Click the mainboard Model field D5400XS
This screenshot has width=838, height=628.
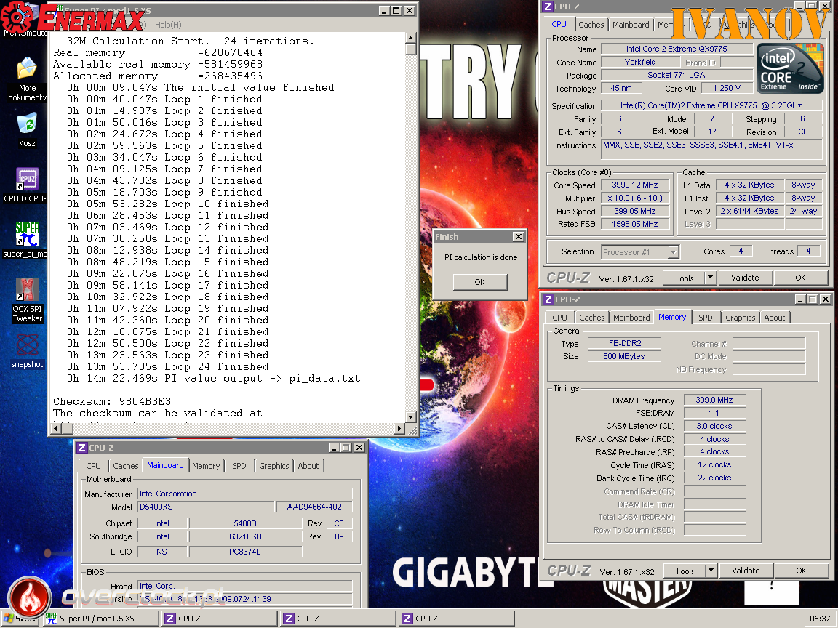click(206, 507)
